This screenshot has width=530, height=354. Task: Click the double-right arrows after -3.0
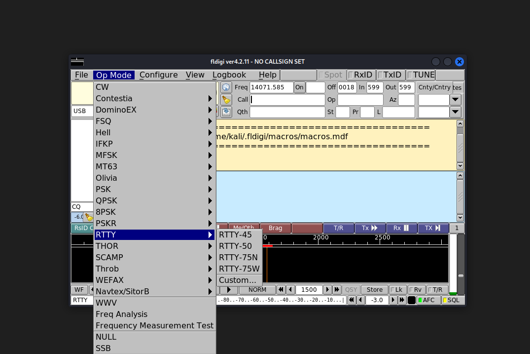[x=402, y=300]
